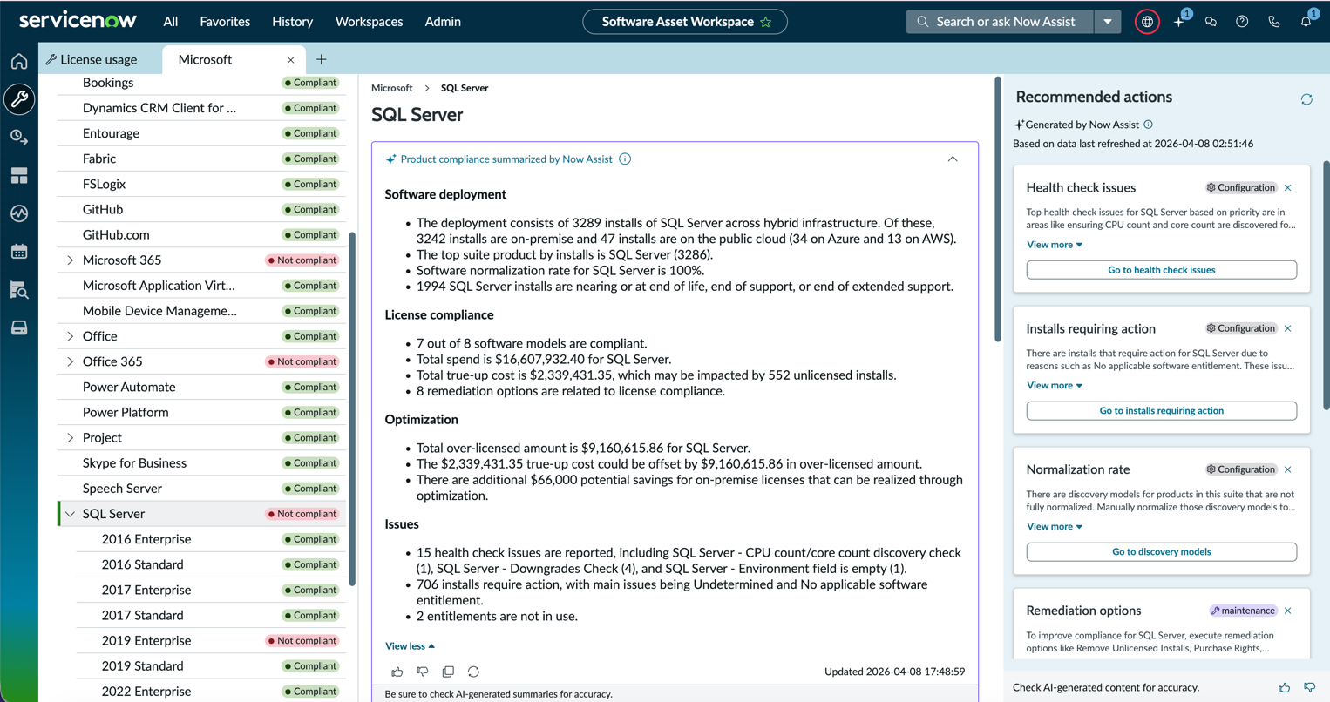Regenerate the compliance summary

click(473, 672)
